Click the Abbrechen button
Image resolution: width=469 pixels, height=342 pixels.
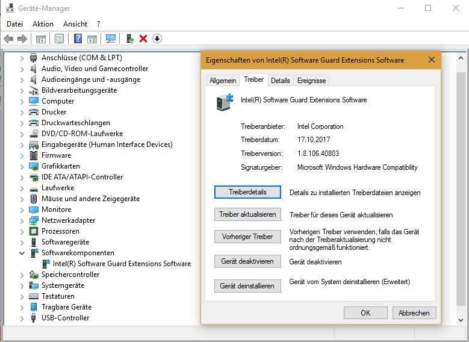(x=414, y=313)
